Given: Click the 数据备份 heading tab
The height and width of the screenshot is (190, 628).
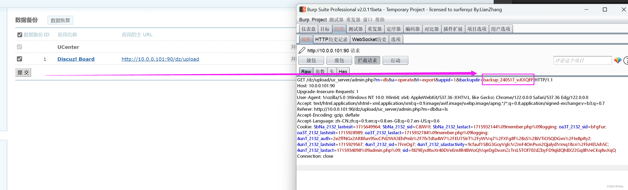Looking at the screenshot, I should [26, 20].
